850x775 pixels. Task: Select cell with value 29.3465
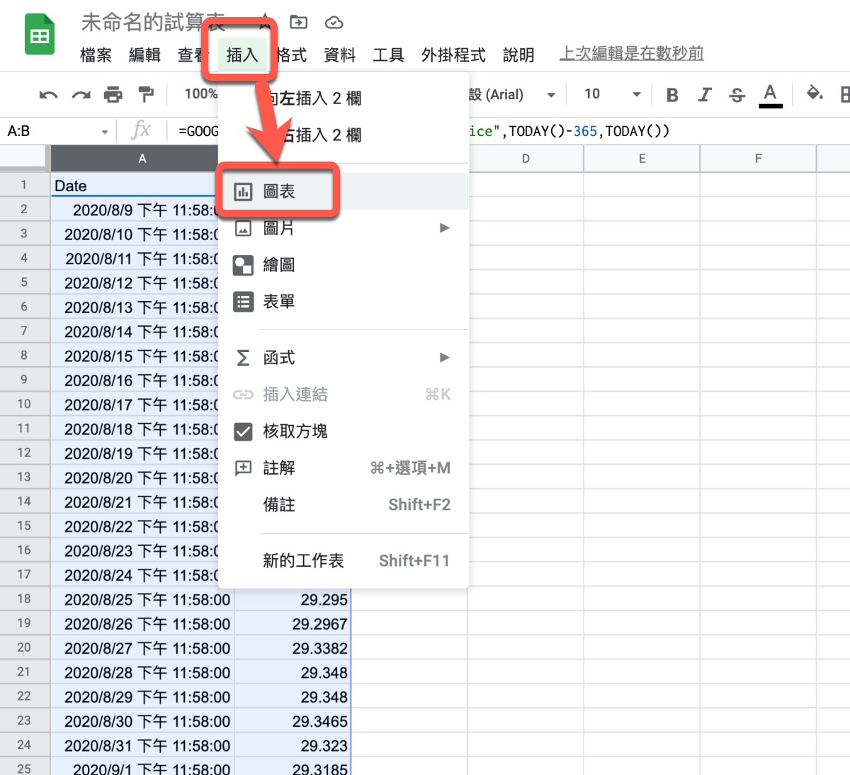292,721
